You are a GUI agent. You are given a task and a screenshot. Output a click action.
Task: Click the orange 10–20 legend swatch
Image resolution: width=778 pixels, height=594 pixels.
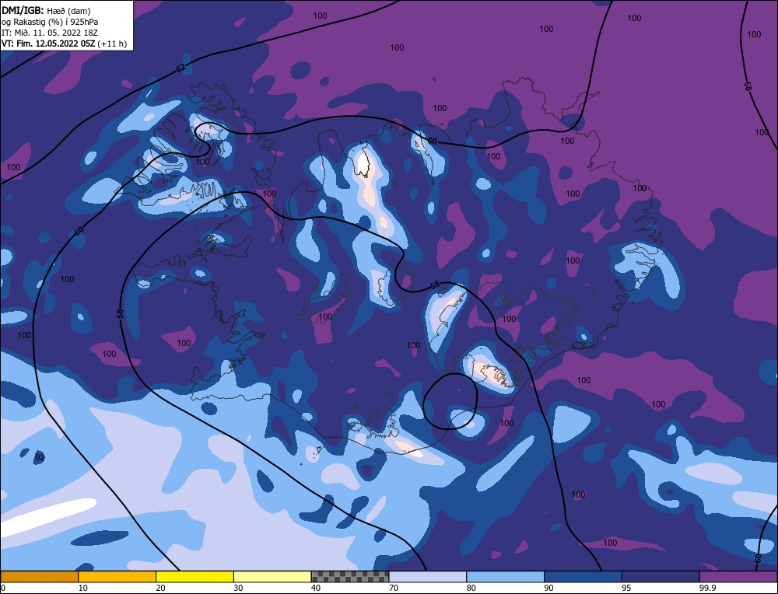tap(117, 576)
